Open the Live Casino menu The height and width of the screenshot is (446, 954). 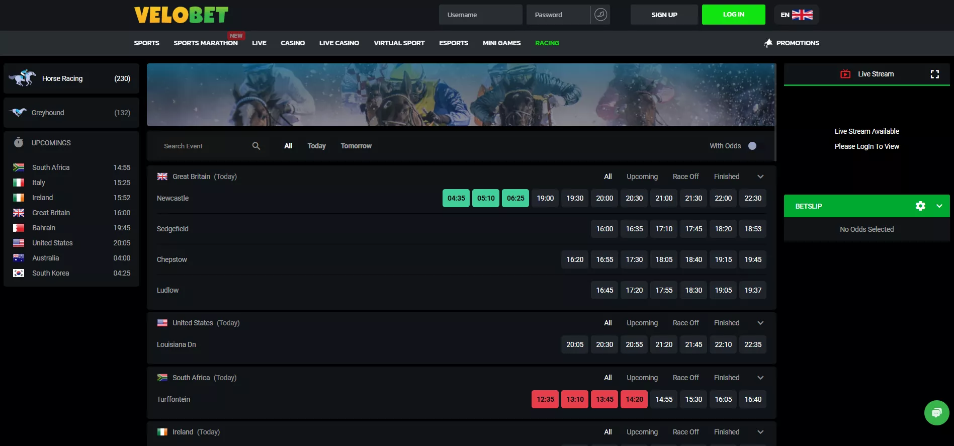pyautogui.click(x=339, y=43)
